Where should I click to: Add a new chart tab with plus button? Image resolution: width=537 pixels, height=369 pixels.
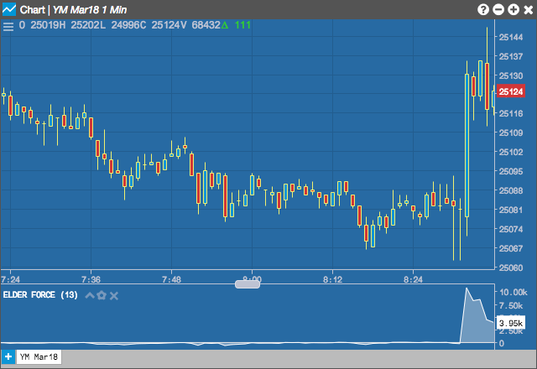pyautogui.click(x=8, y=356)
